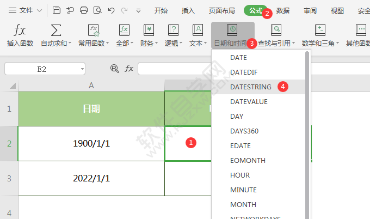
Task: Click the 其他函数 icon
Action: (361, 30)
